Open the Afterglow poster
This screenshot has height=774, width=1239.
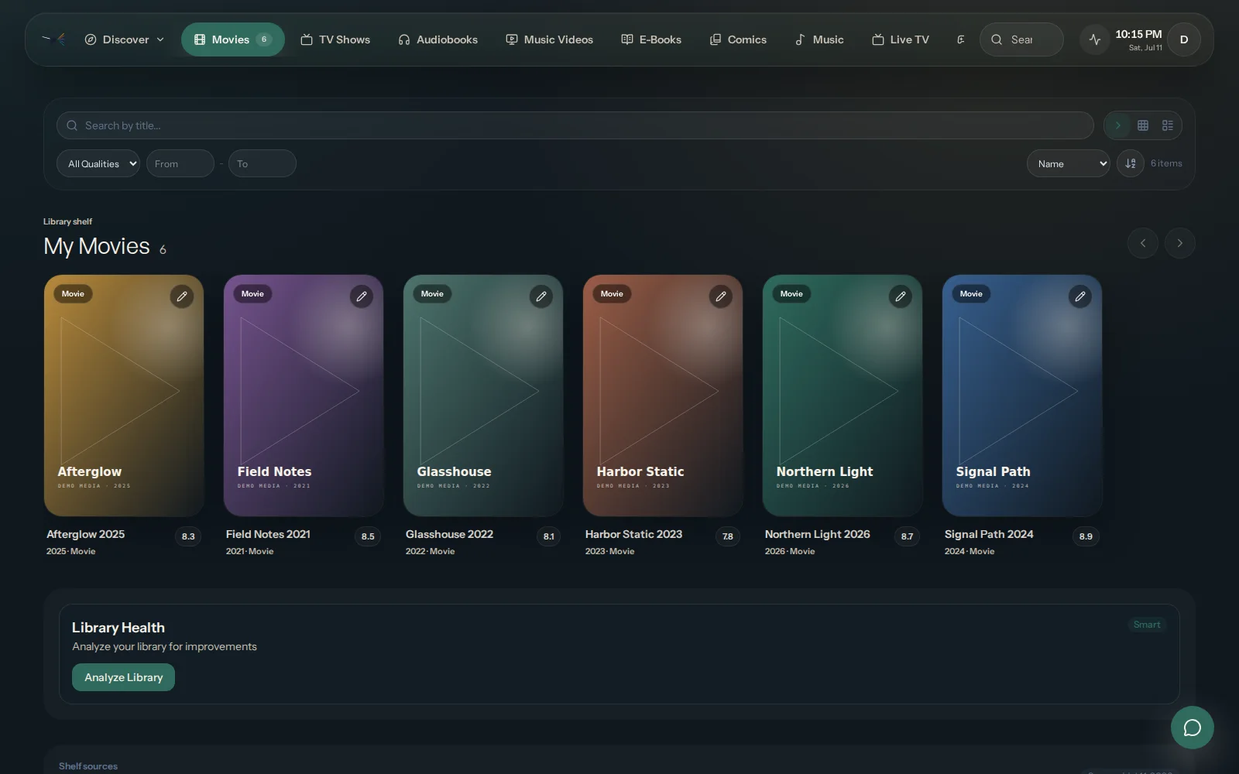pyautogui.click(x=124, y=396)
